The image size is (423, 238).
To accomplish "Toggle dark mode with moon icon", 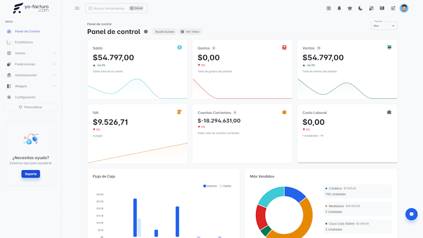I will 360,8.
